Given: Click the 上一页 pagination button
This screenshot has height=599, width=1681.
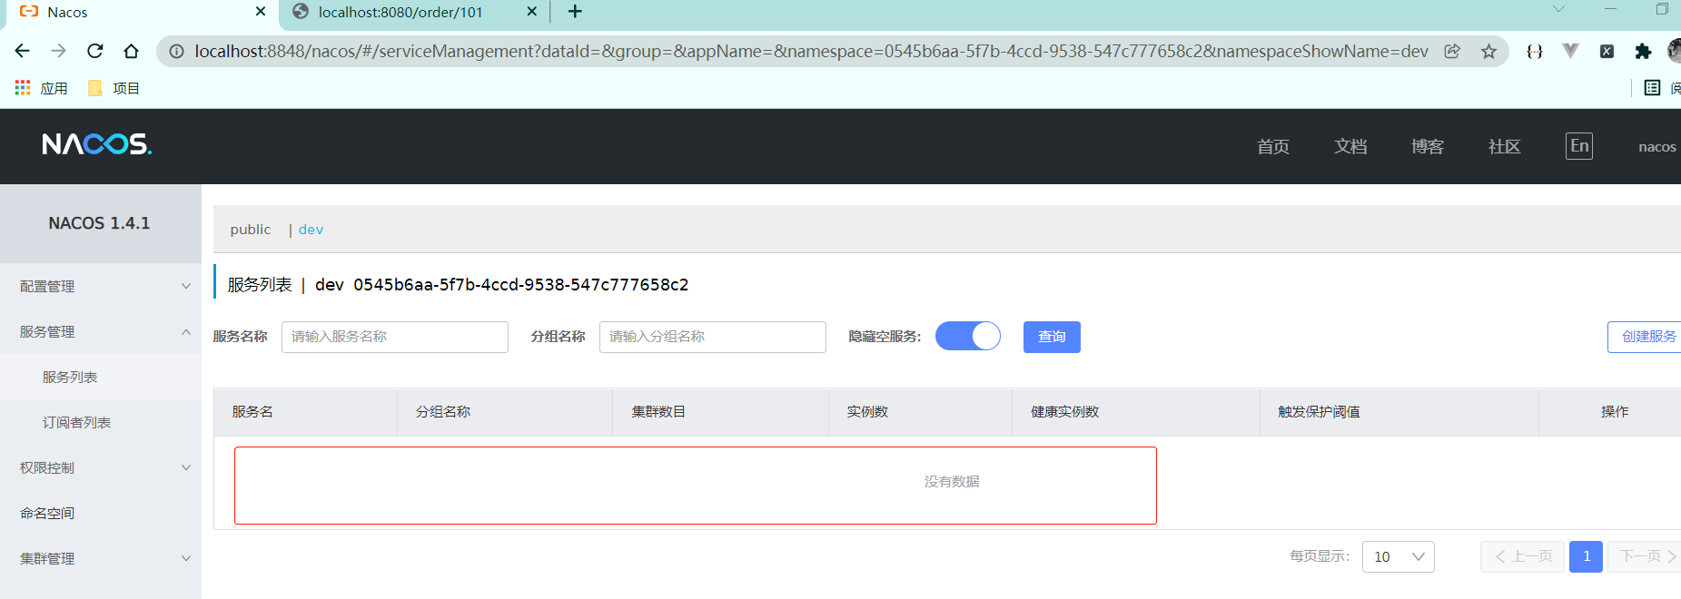Looking at the screenshot, I should pyautogui.click(x=1523, y=556).
